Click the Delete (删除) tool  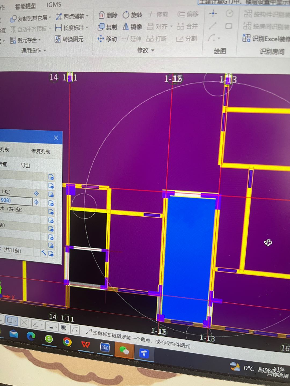(108, 15)
